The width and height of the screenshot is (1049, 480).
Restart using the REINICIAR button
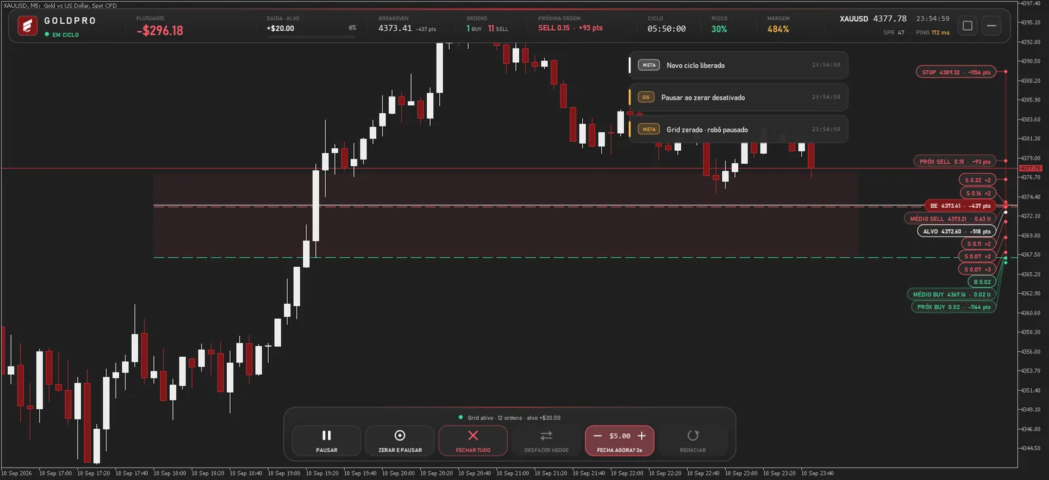(693, 441)
